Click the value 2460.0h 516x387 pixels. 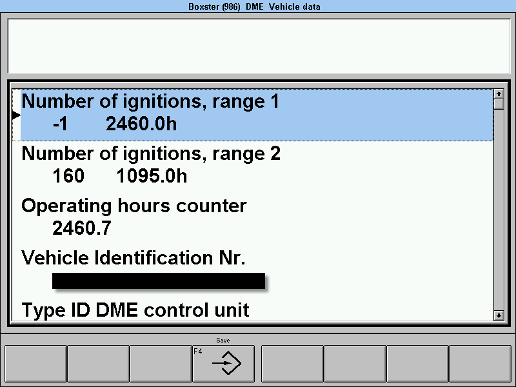(x=141, y=124)
